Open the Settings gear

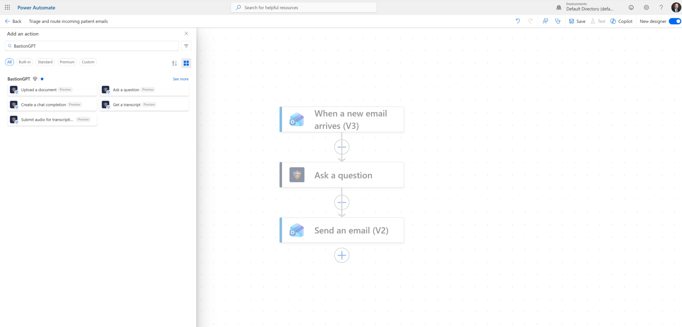click(646, 7)
